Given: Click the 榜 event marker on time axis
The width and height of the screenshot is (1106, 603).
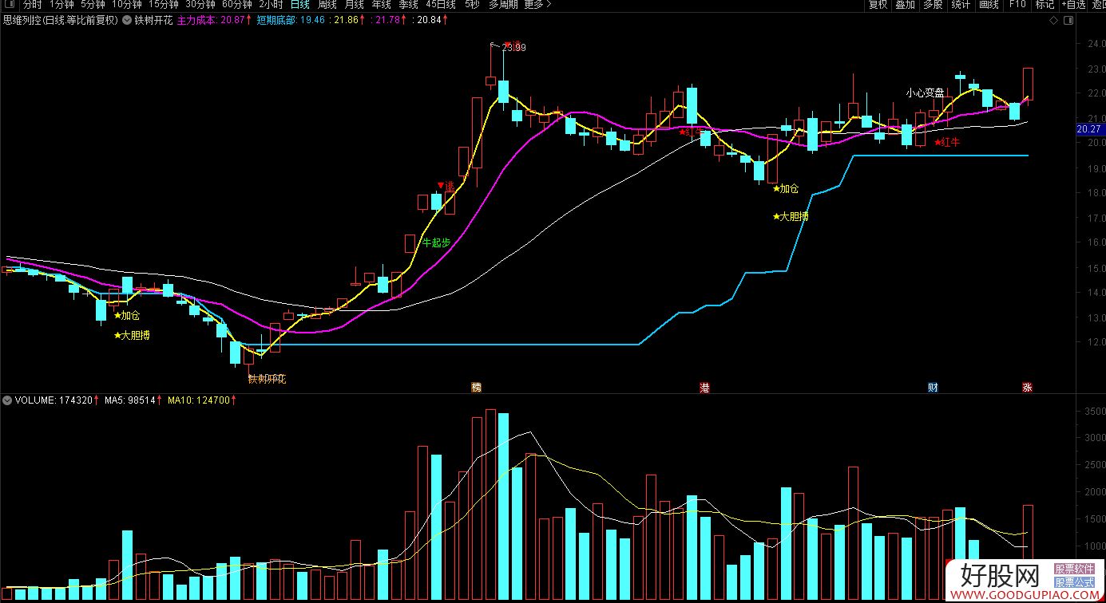Looking at the screenshot, I should [477, 388].
